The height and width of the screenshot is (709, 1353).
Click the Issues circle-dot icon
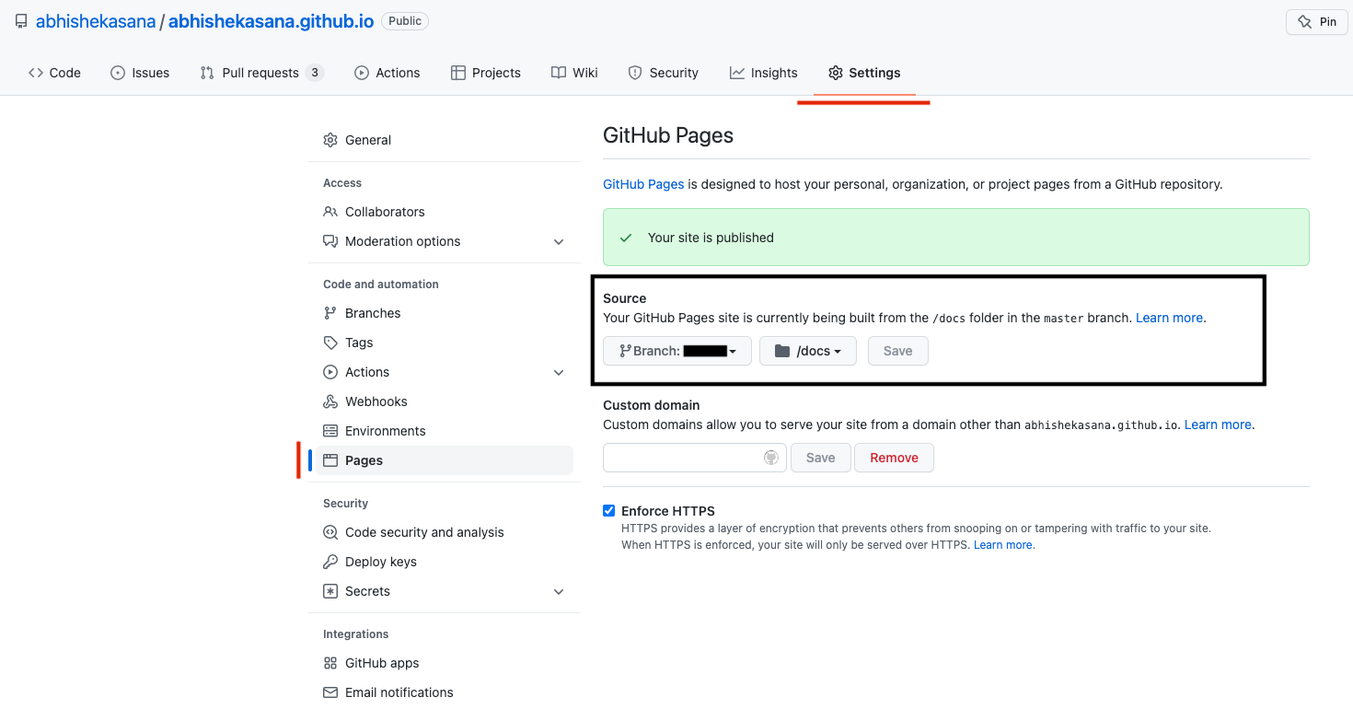[x=118, y=73]
